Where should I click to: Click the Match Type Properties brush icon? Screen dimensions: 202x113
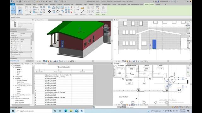[30, 12]
